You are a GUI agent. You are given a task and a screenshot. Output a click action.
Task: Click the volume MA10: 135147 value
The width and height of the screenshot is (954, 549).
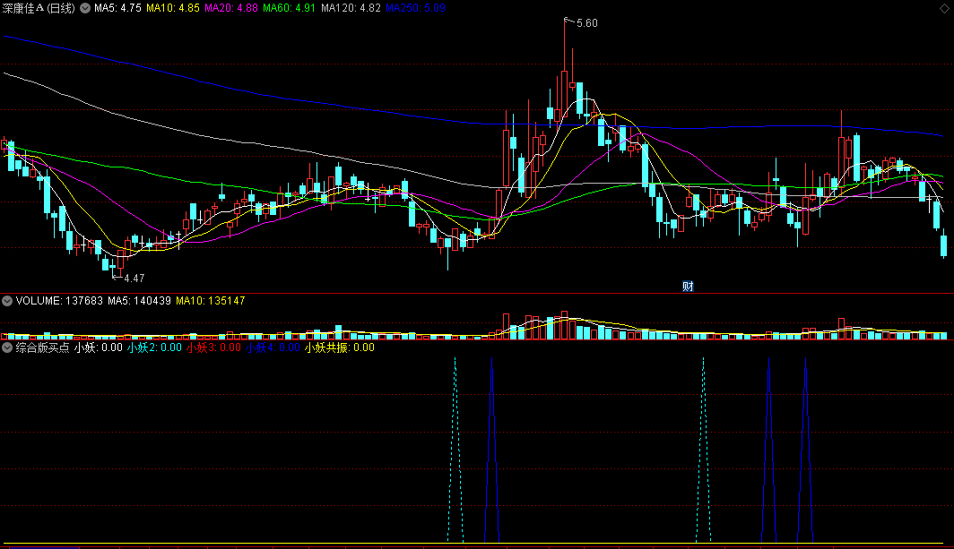(211, 301)
